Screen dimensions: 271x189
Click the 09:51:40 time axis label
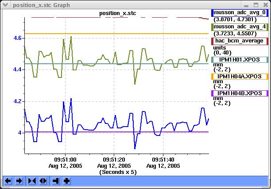pyautogui.click(x=163, y=159)
